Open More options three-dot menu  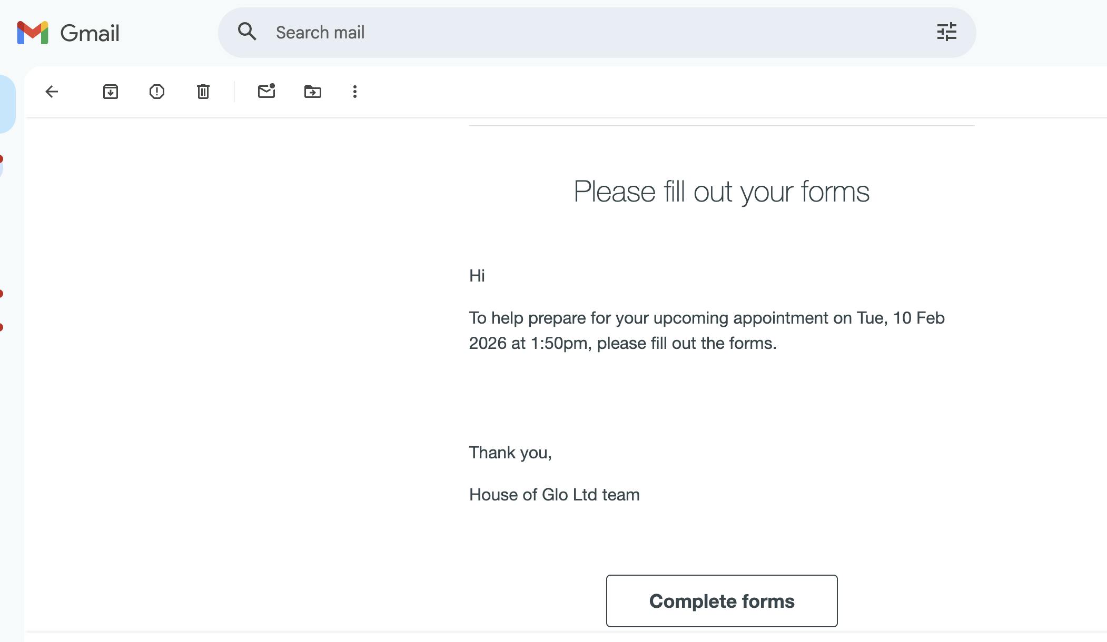(355, 92)
